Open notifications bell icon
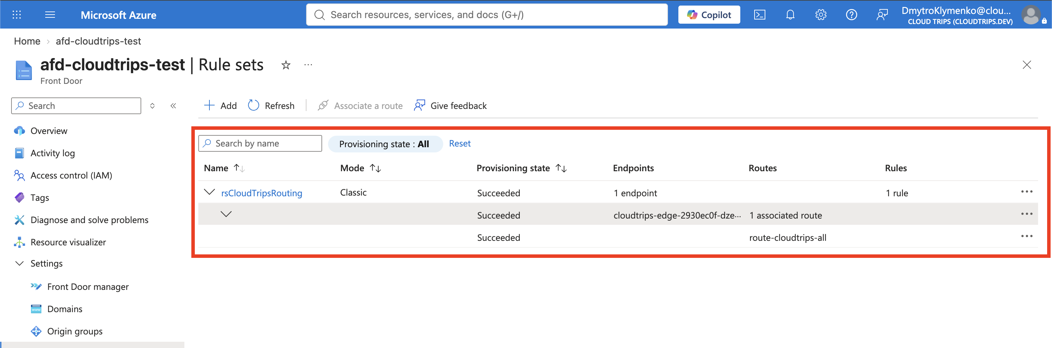Viewport: 1052px width, 348px height. point(790,15)
